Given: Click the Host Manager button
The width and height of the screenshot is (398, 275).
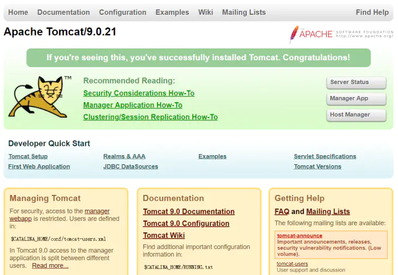Looking at the screenshot, I should 356,115.
